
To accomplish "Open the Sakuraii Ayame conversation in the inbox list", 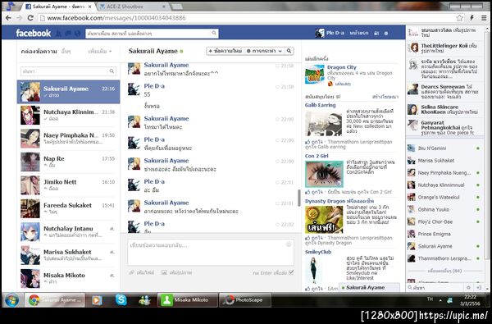I will (x=68, y=92).
